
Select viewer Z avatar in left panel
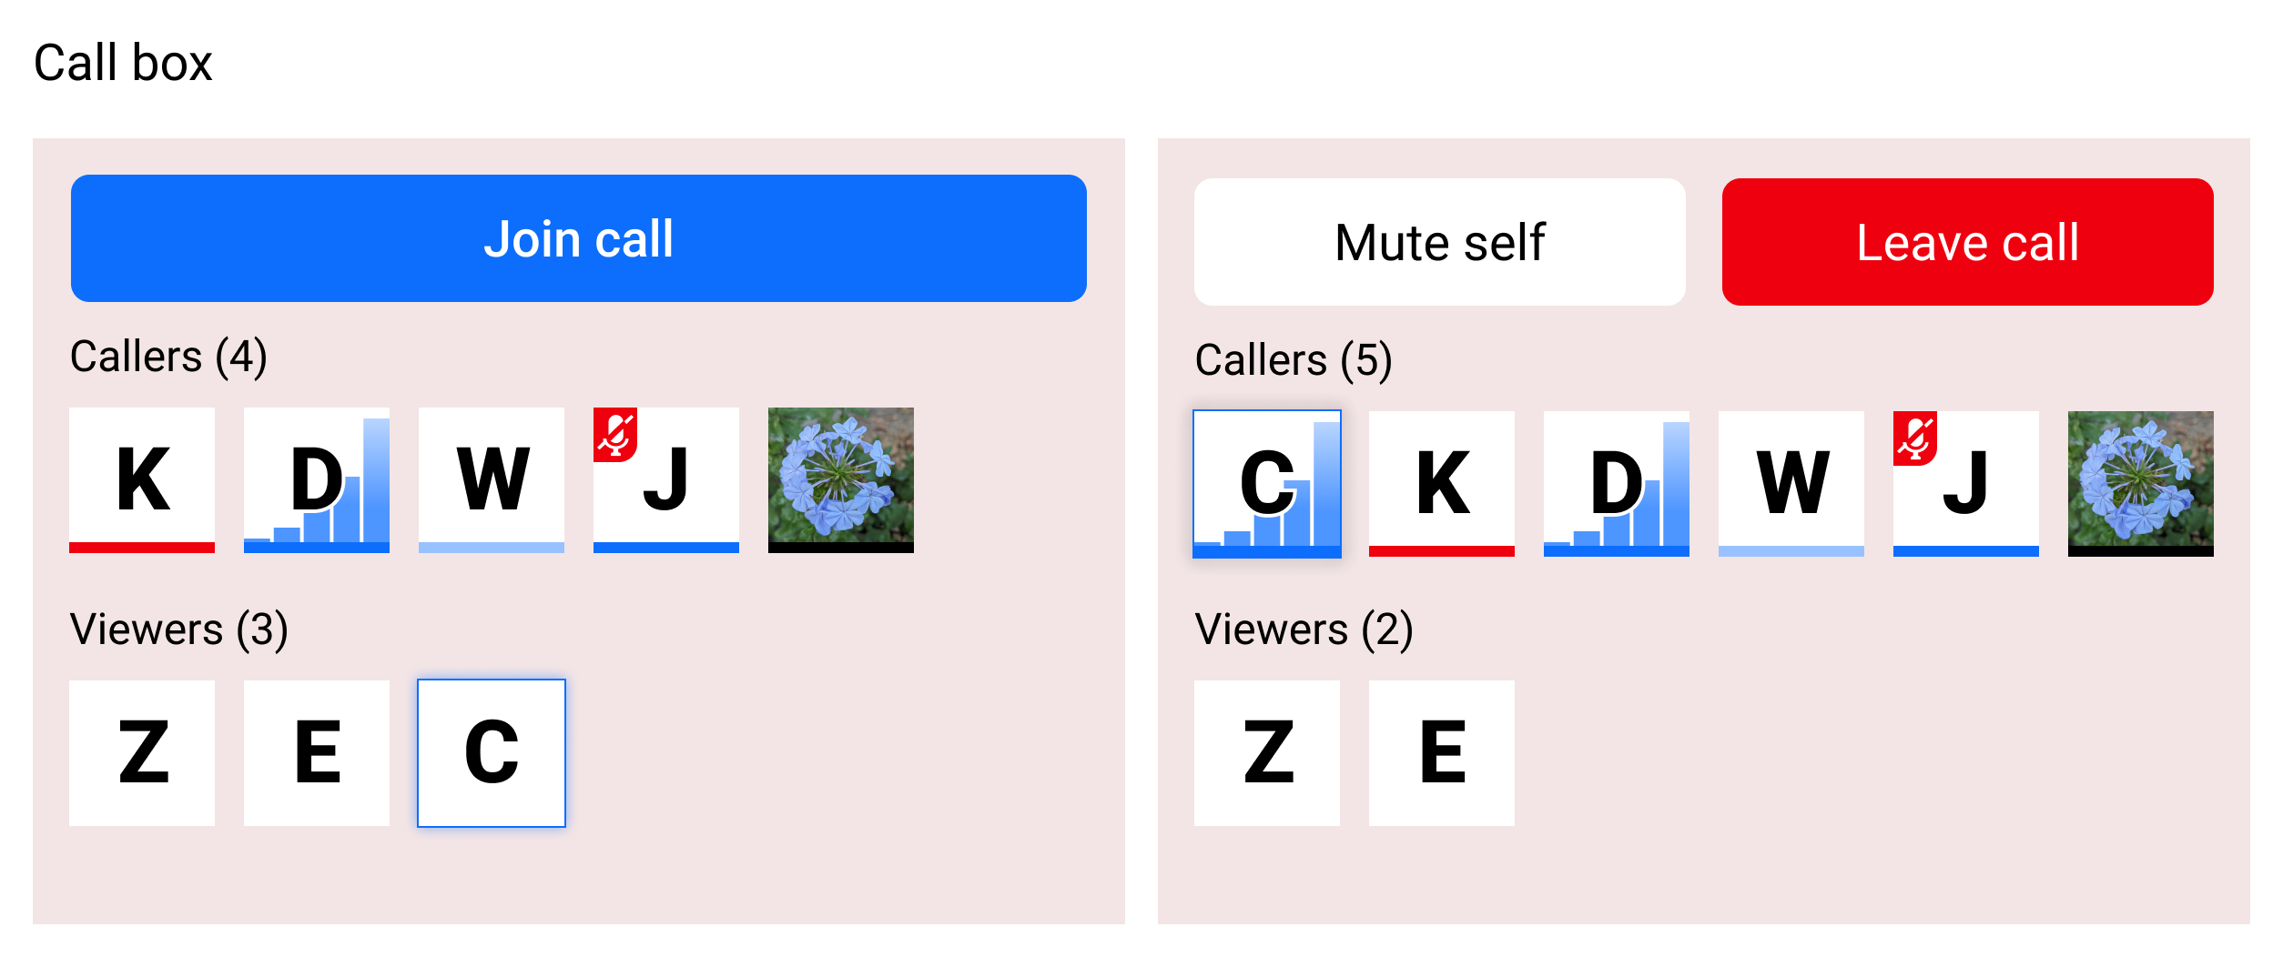click(x=142, y=752)
